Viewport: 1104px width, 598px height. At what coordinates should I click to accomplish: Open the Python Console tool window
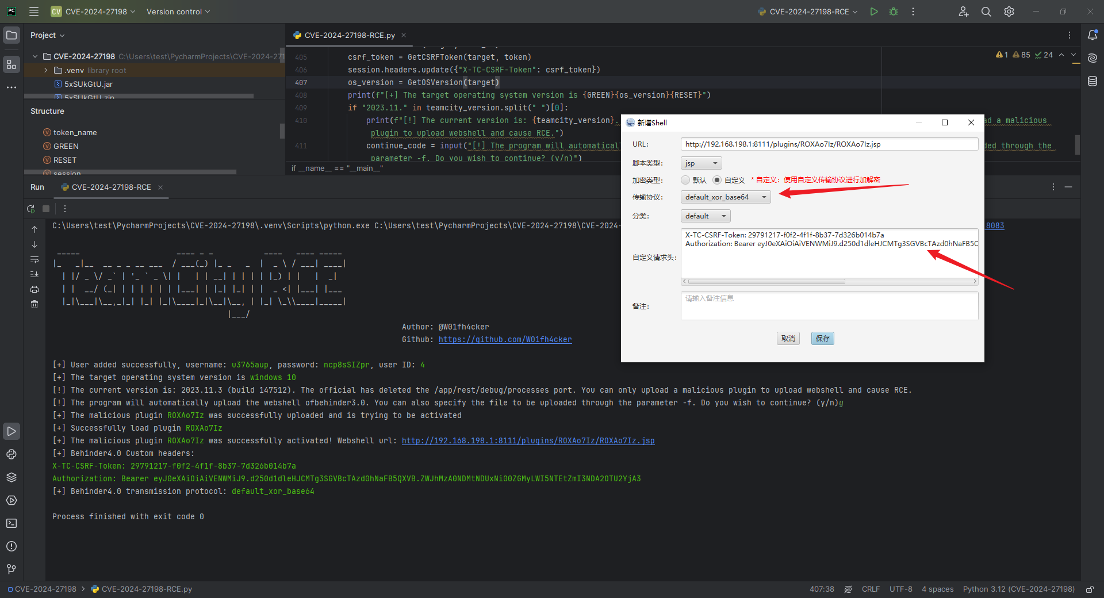(x=11, y=454)
